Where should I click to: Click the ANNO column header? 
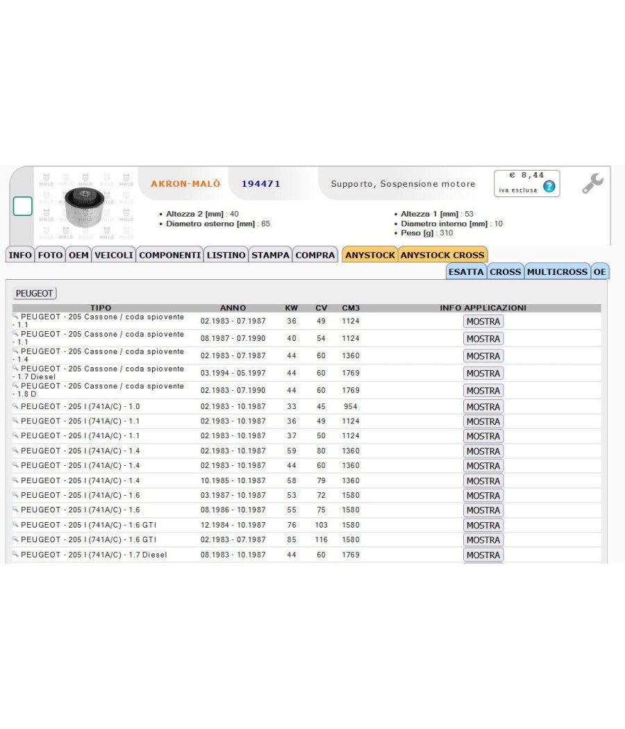[x=233, y=308]
